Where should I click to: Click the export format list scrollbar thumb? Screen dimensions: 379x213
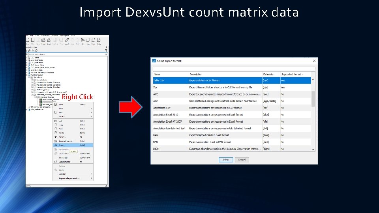point(313,99)
